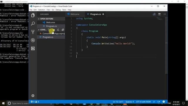Screen dimensions: 188x106
Task: Select Welcome under Open Editors
Action: coord(51,22)
